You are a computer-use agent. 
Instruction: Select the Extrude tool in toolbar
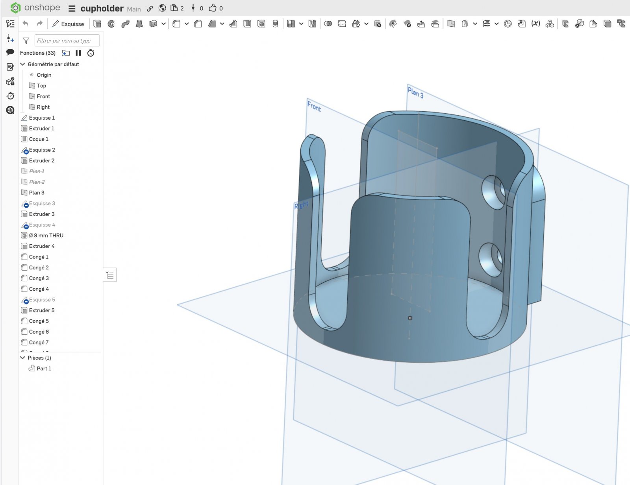point(97,24)
